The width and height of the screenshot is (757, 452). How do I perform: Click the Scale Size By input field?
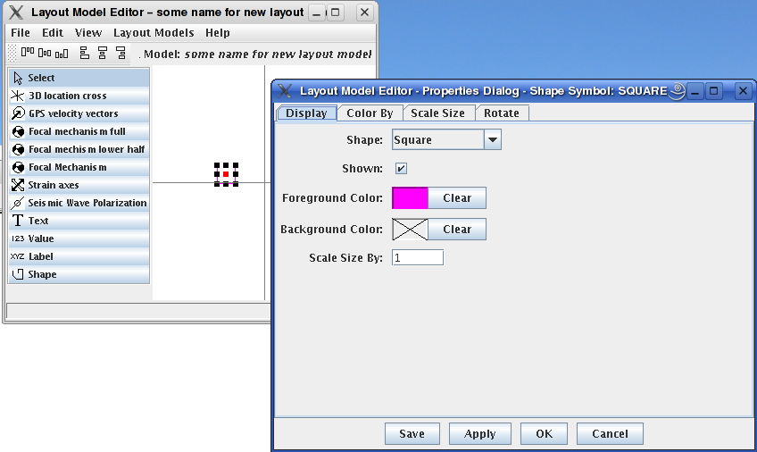417,257
